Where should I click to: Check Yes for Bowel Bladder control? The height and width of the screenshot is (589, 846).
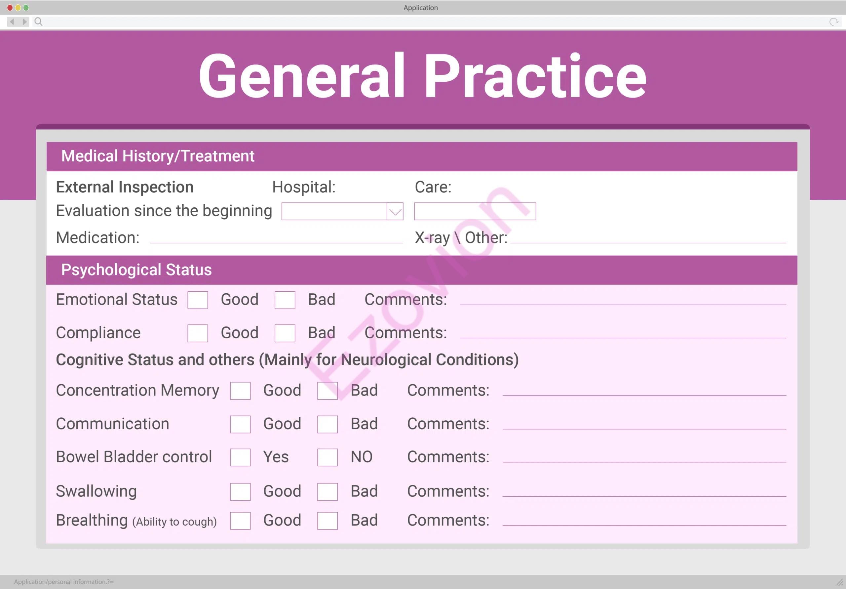click(240, 457)
